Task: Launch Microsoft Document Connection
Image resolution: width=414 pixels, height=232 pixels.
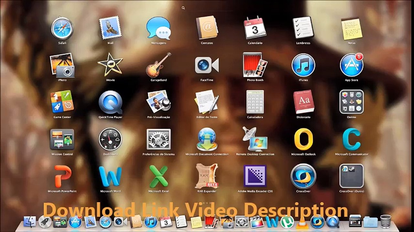Action: [207, 139]
